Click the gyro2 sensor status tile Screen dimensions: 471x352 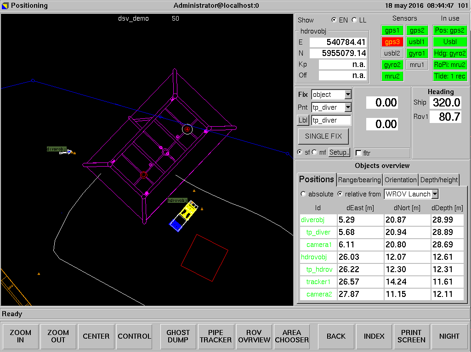click(x=392, y=65)
